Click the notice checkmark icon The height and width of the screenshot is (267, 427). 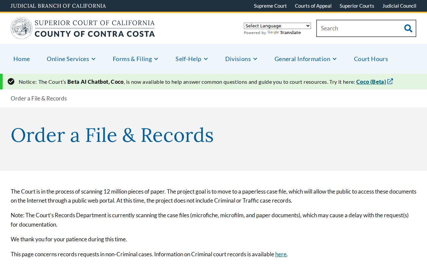(x=11, y=81)
